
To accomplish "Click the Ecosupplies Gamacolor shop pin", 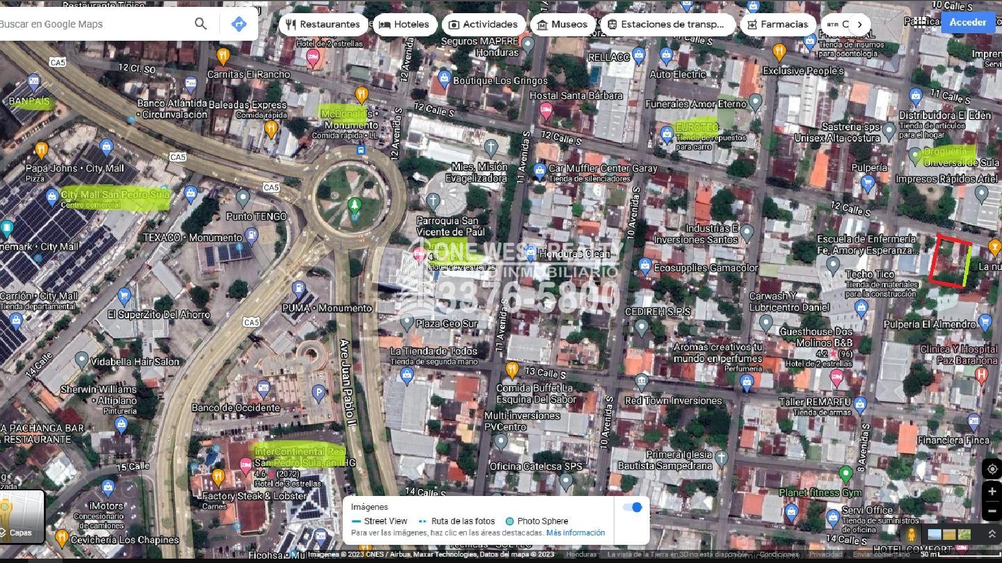I will tap(645, 266).
